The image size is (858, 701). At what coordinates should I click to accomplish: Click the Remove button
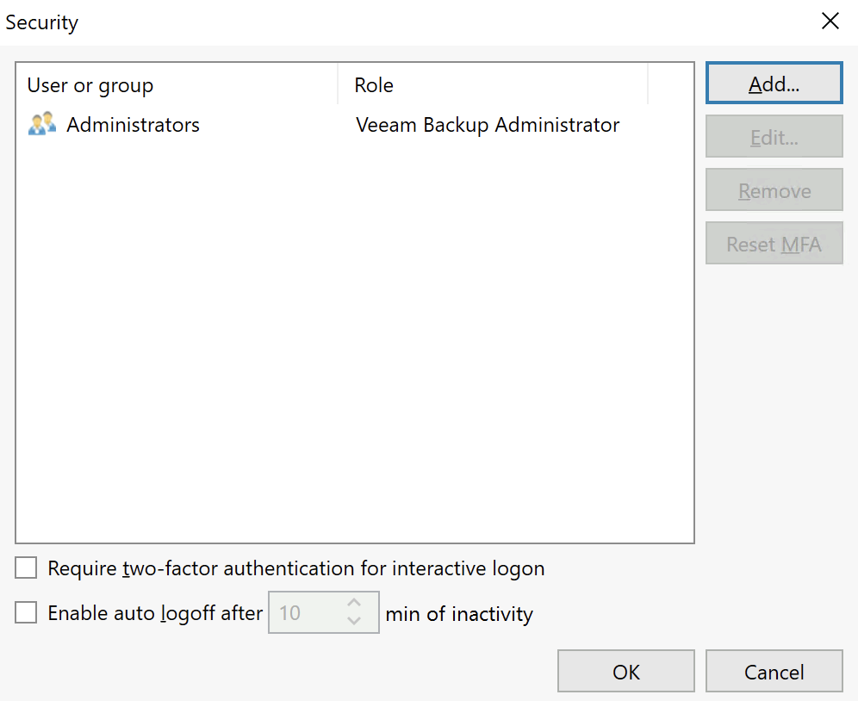pyautogui.click(x=773, y=189)
